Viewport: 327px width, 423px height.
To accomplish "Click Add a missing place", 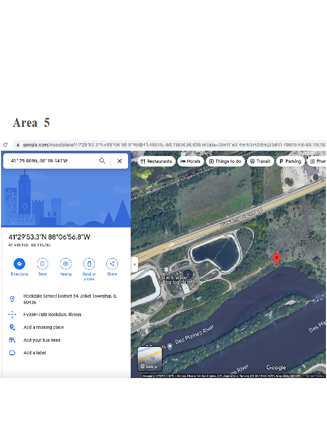I will [x=43, y=327].
